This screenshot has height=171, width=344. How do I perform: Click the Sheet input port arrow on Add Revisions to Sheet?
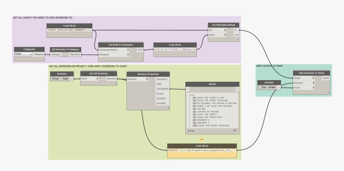click(x=313, y=78)
